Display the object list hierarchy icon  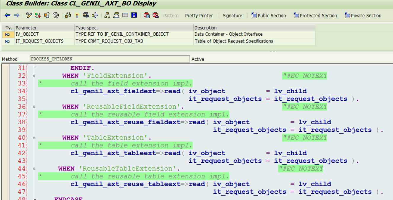(x=107, y=15)
